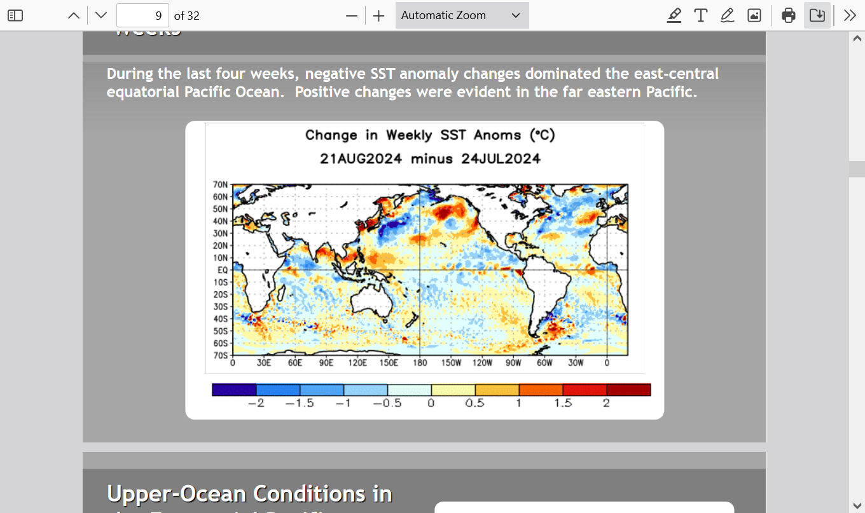
Task: Click '21AUG2024 minus 24JUL2024' text
Action: (431, 158)
